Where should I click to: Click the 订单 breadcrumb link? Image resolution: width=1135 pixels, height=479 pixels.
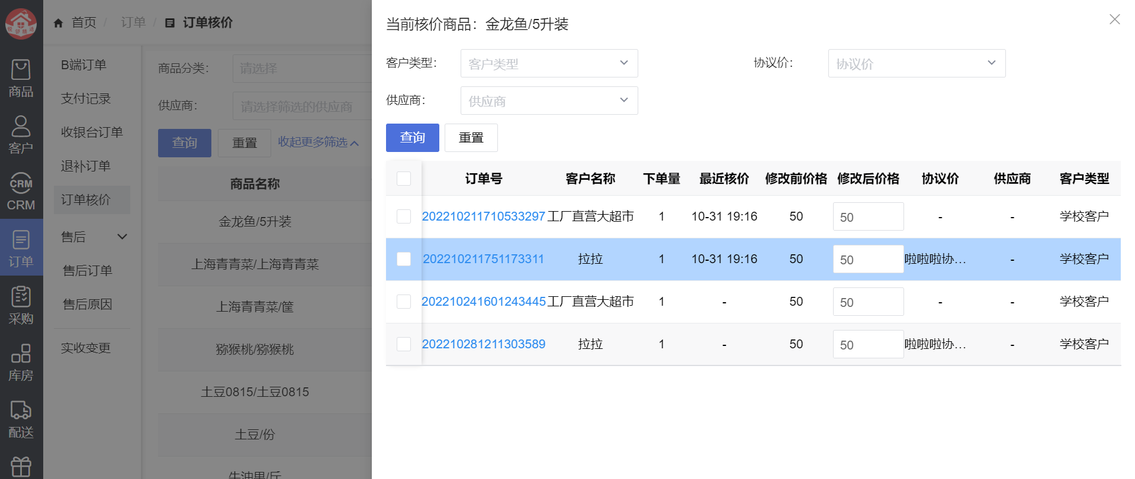coord(133,22)
